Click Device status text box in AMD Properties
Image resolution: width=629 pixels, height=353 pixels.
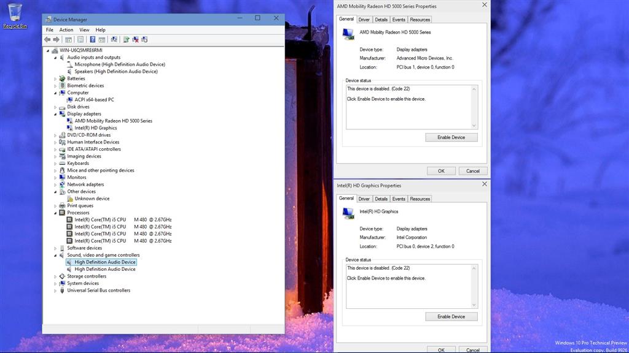pos(412,107)
